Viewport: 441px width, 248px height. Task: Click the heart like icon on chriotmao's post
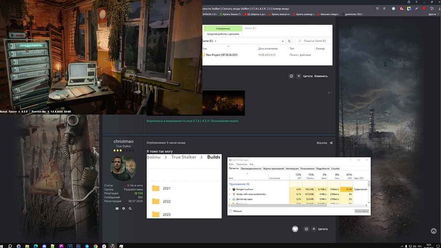[295, 229]
